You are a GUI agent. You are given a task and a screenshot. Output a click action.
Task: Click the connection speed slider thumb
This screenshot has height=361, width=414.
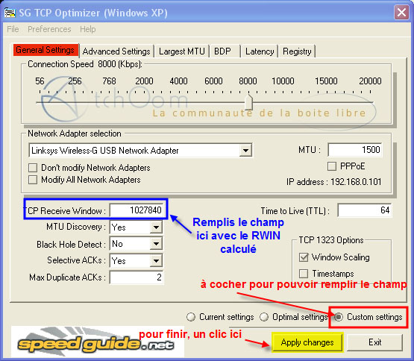(248, 102)
